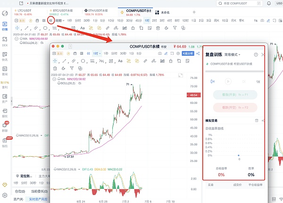Image resolution: width=283 pixels, height=203 pixels.
Task: Play replay with round play button
Action: (x=228, y=82)
